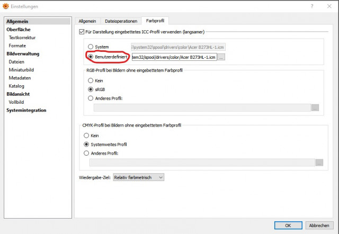Click the Abbrechen button

[319, 226]
